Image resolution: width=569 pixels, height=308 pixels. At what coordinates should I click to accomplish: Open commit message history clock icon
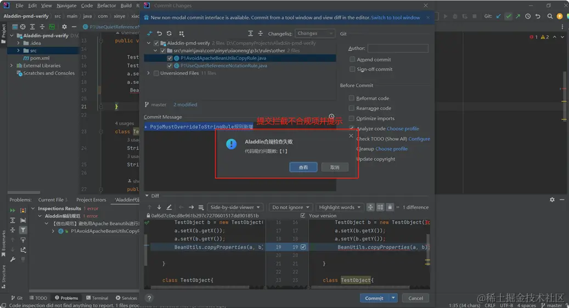[x=331, y=116]
